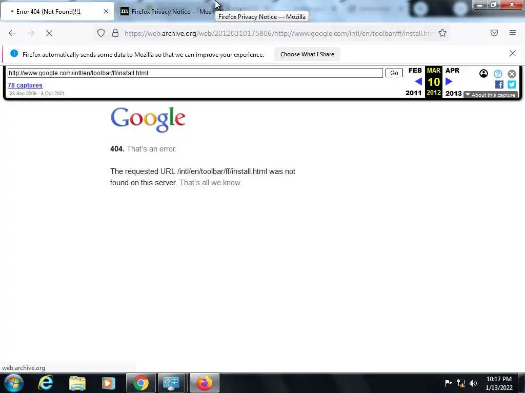Save page to Pocket
Screen dimensions: 525x393
tap(494, 33)
